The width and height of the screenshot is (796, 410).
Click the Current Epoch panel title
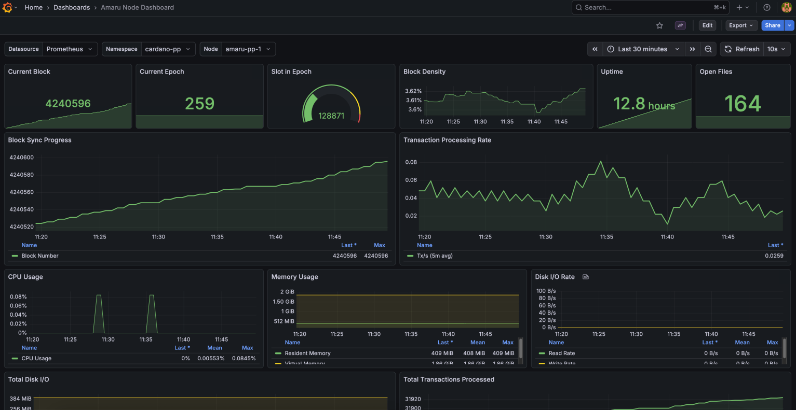pyautogui.click(x=162, y=72)
